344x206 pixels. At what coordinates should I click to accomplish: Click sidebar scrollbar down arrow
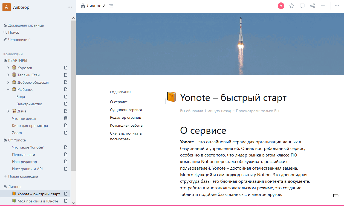(x=73, y=203)
